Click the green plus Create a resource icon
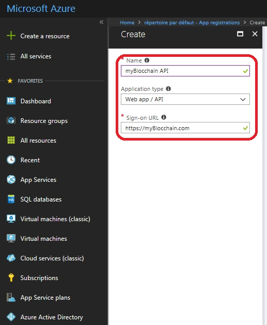 pyautogui.click(x=11, y=36)
